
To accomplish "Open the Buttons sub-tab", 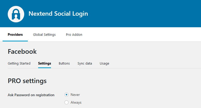I will click(x=64, y=63).
